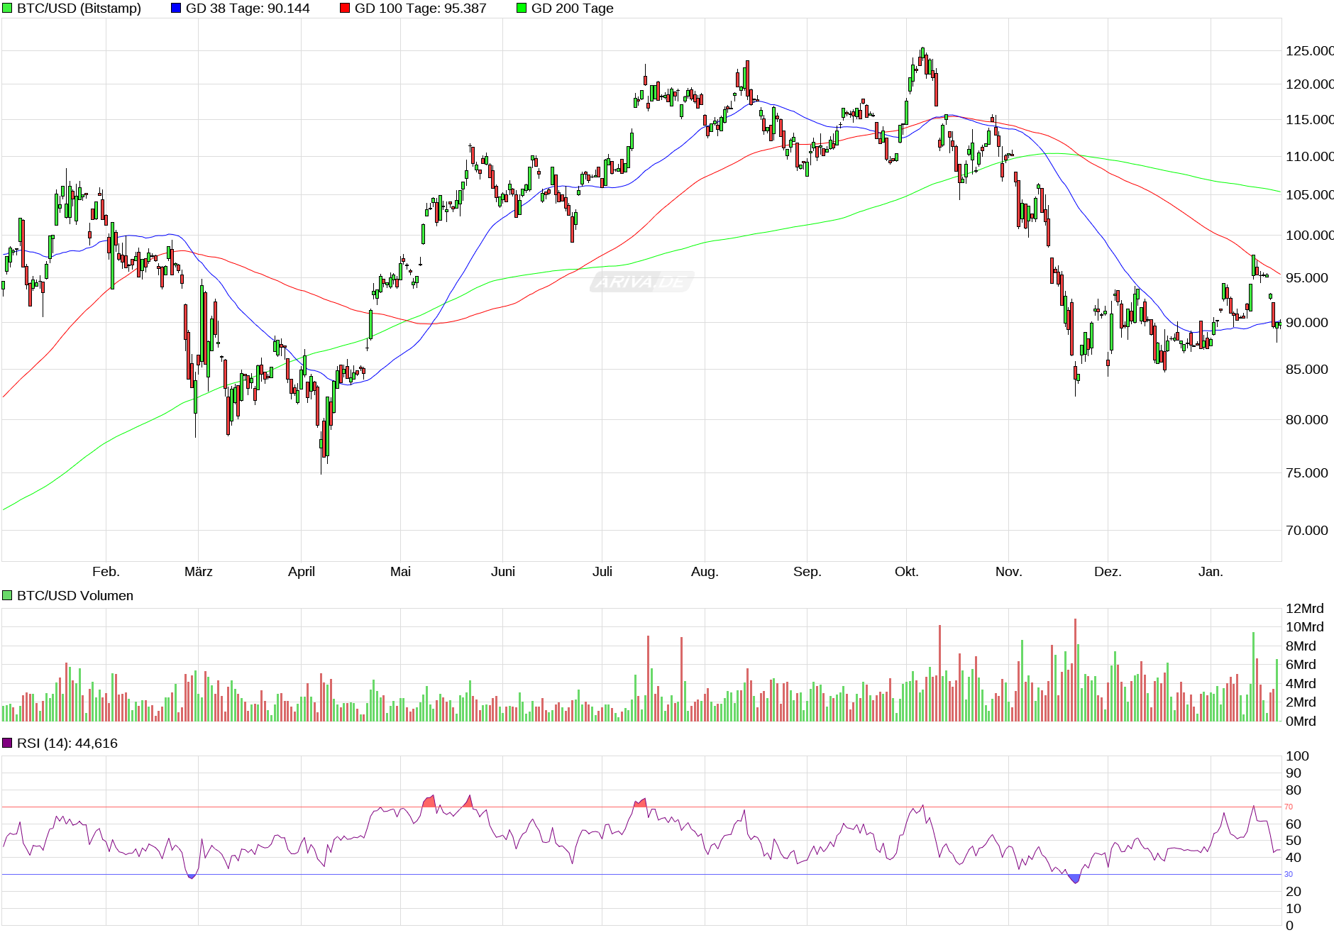The image size is (1334, 940).
Task: Click the 115.000 price axis label
Action: click(x=1310, y=120)
